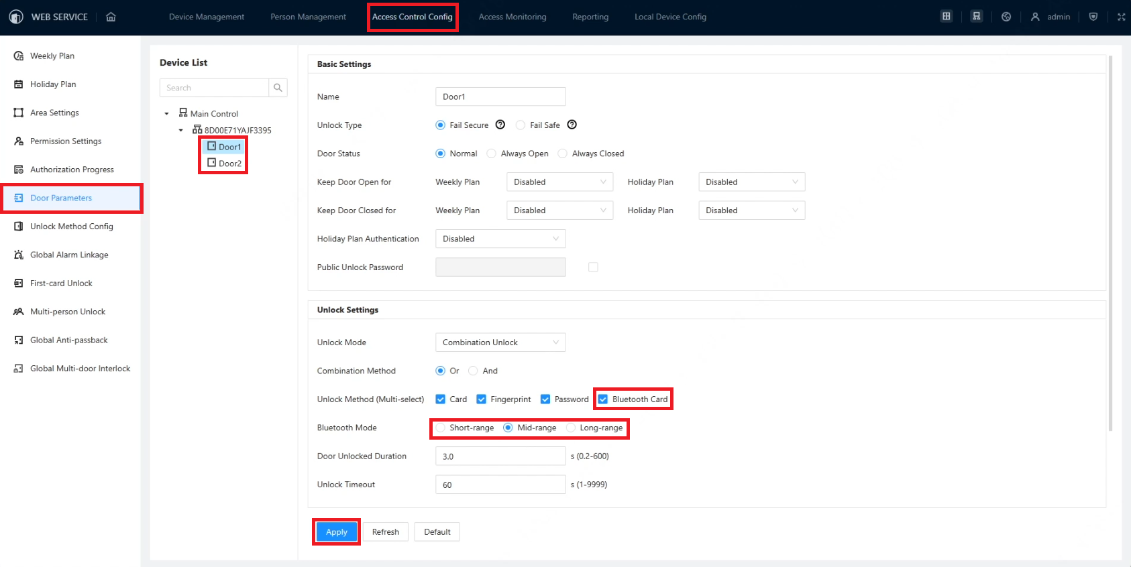
Task: Open the Unlock Mode dropdown
Action: pyautogui.click(x=500, y=342)
